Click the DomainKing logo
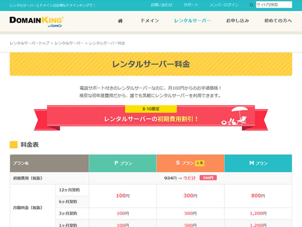 coord(37,22)
